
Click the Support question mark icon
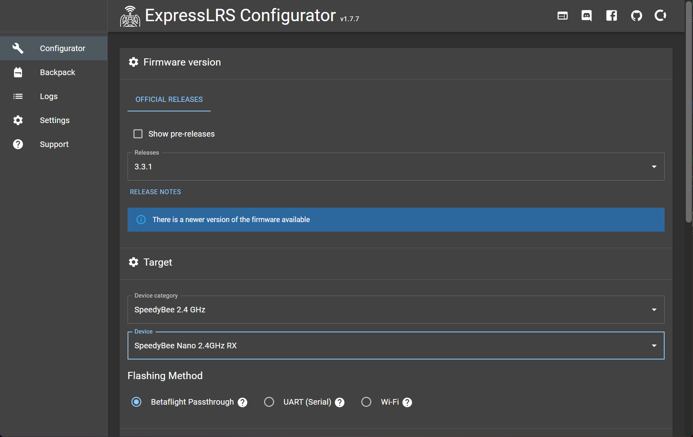point(18,144)
